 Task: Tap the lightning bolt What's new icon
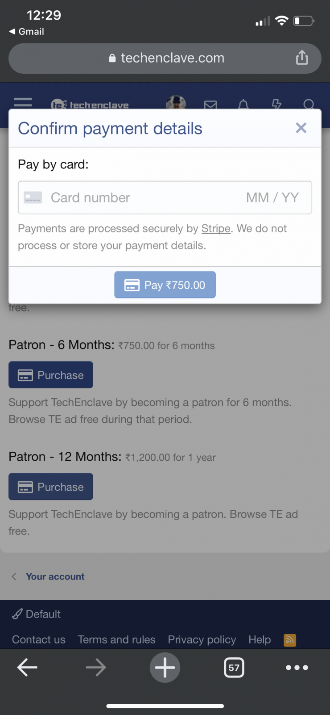[x=276, y=104]
